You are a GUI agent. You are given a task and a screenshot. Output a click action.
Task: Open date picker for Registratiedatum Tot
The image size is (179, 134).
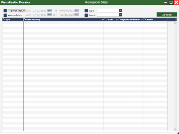pos(77,11)
